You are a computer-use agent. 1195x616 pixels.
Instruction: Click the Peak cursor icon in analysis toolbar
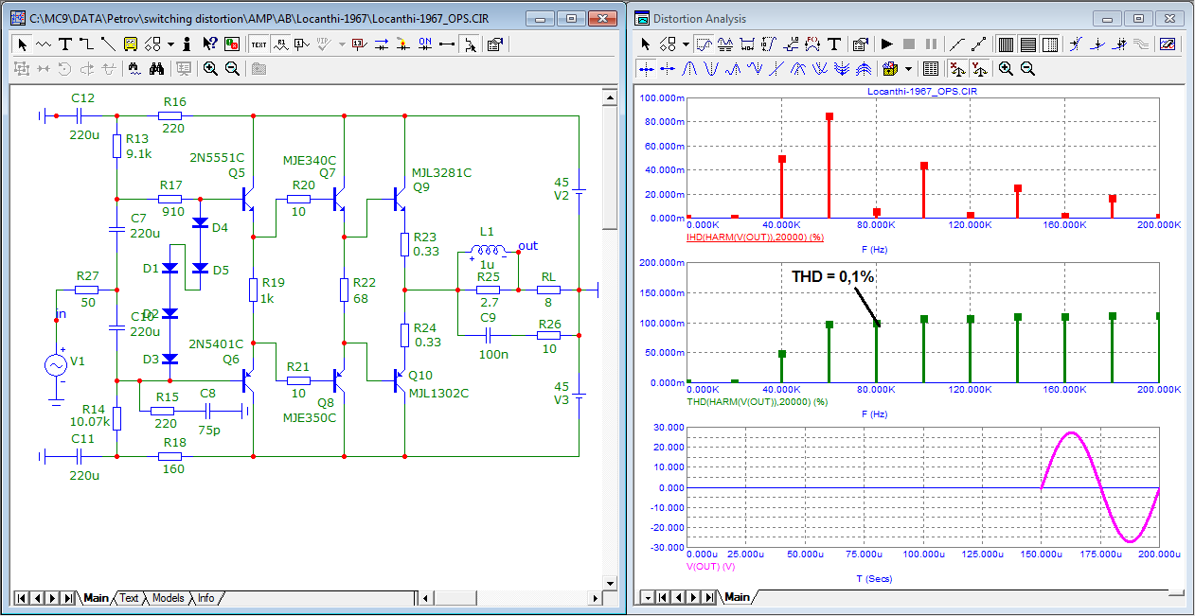coord(689,68)
